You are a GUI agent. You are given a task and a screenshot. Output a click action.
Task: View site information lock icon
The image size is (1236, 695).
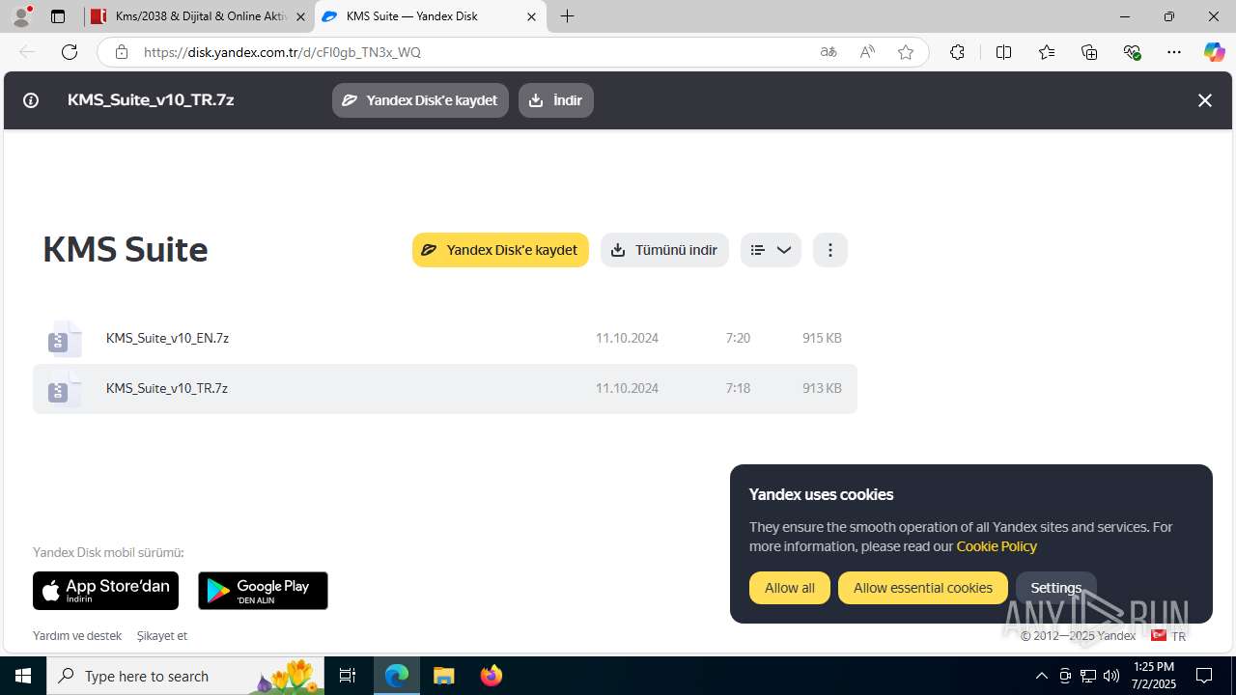(x=121, y=52)
